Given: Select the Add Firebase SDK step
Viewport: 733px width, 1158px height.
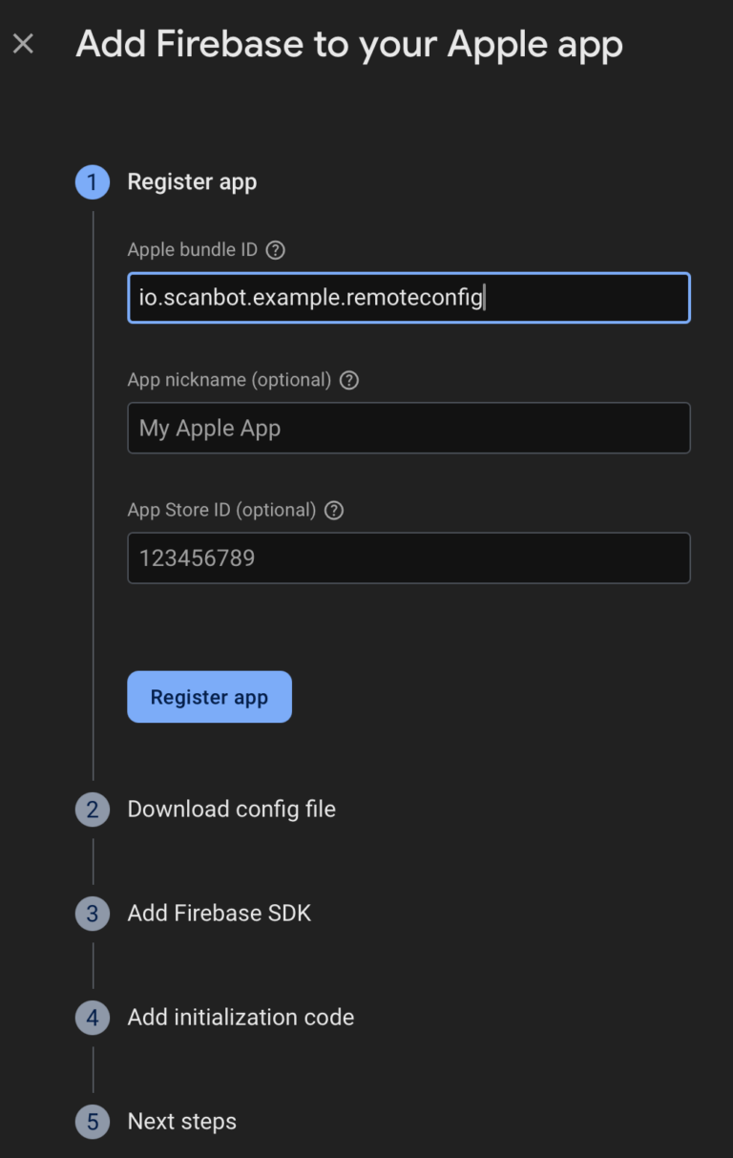Looking at the screenshot, I should (x=219, y=913).
